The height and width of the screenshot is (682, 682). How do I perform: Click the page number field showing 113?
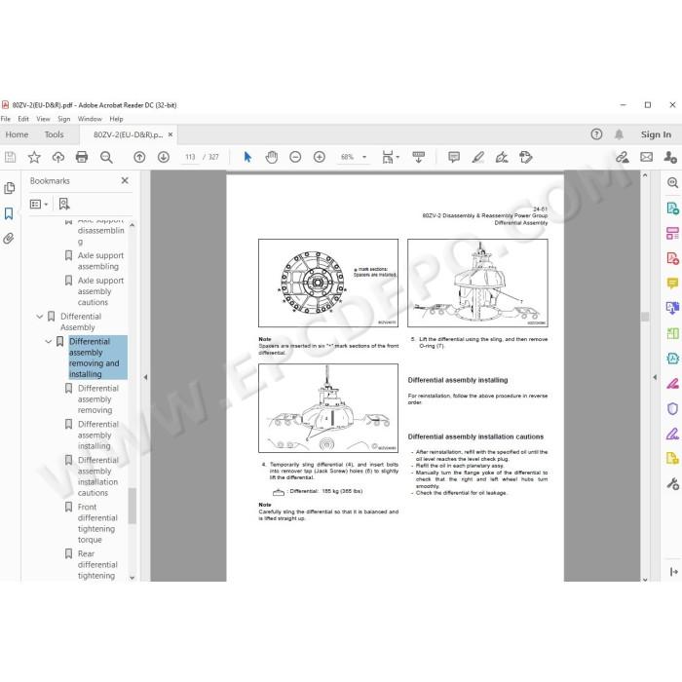click(x=190, y=157)
